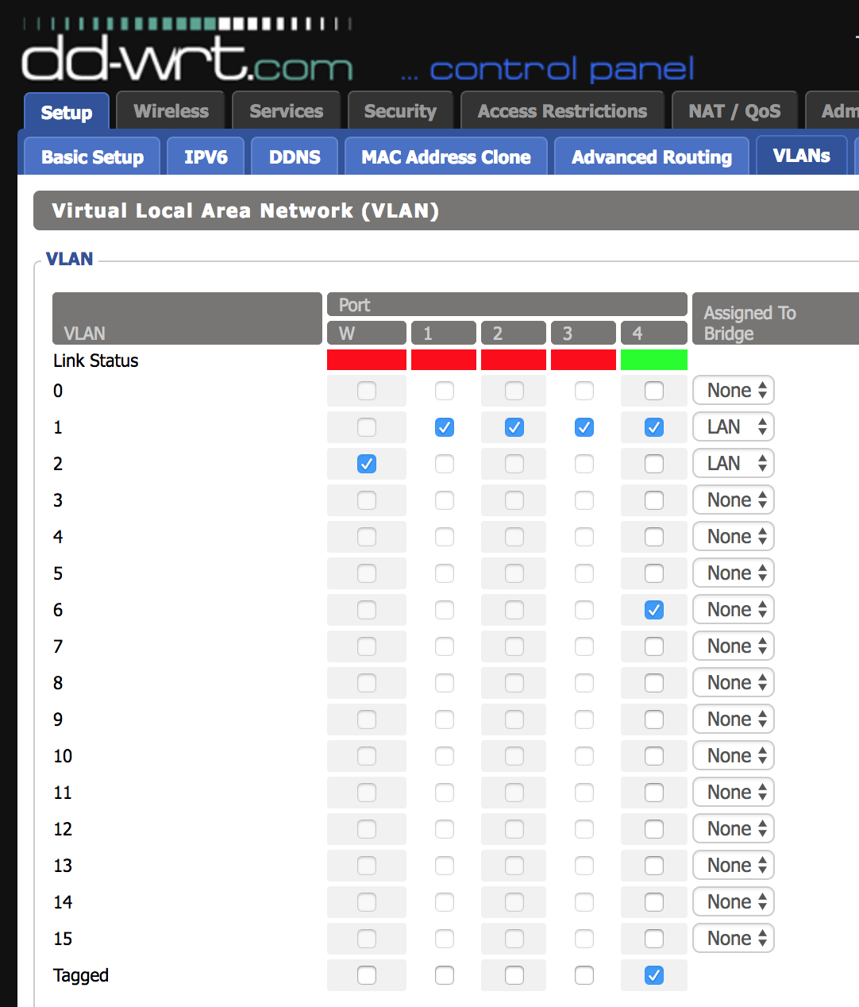Expand VLAN 6 Assigned To Bridge dropdown
Viewport: 859px width, 1007px height.
point(734,610)
